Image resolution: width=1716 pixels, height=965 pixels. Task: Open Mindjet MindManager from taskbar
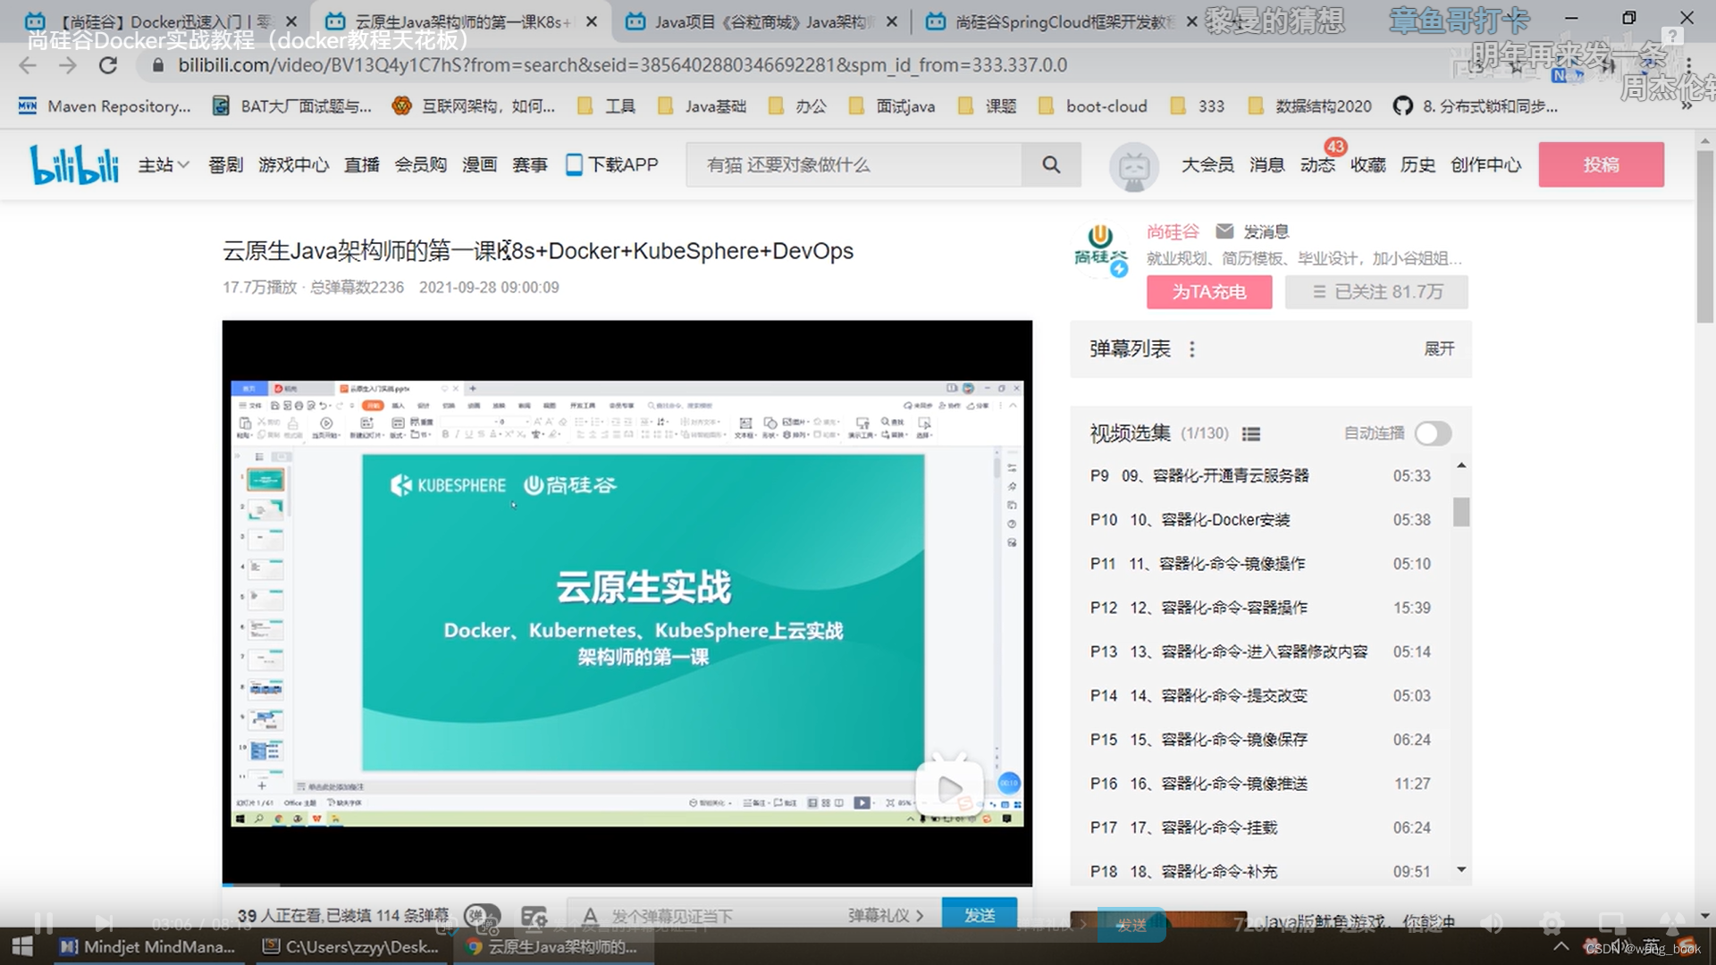(147, 946)
